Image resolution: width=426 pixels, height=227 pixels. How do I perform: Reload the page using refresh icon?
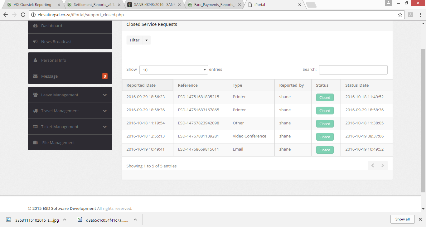[23, 15]
